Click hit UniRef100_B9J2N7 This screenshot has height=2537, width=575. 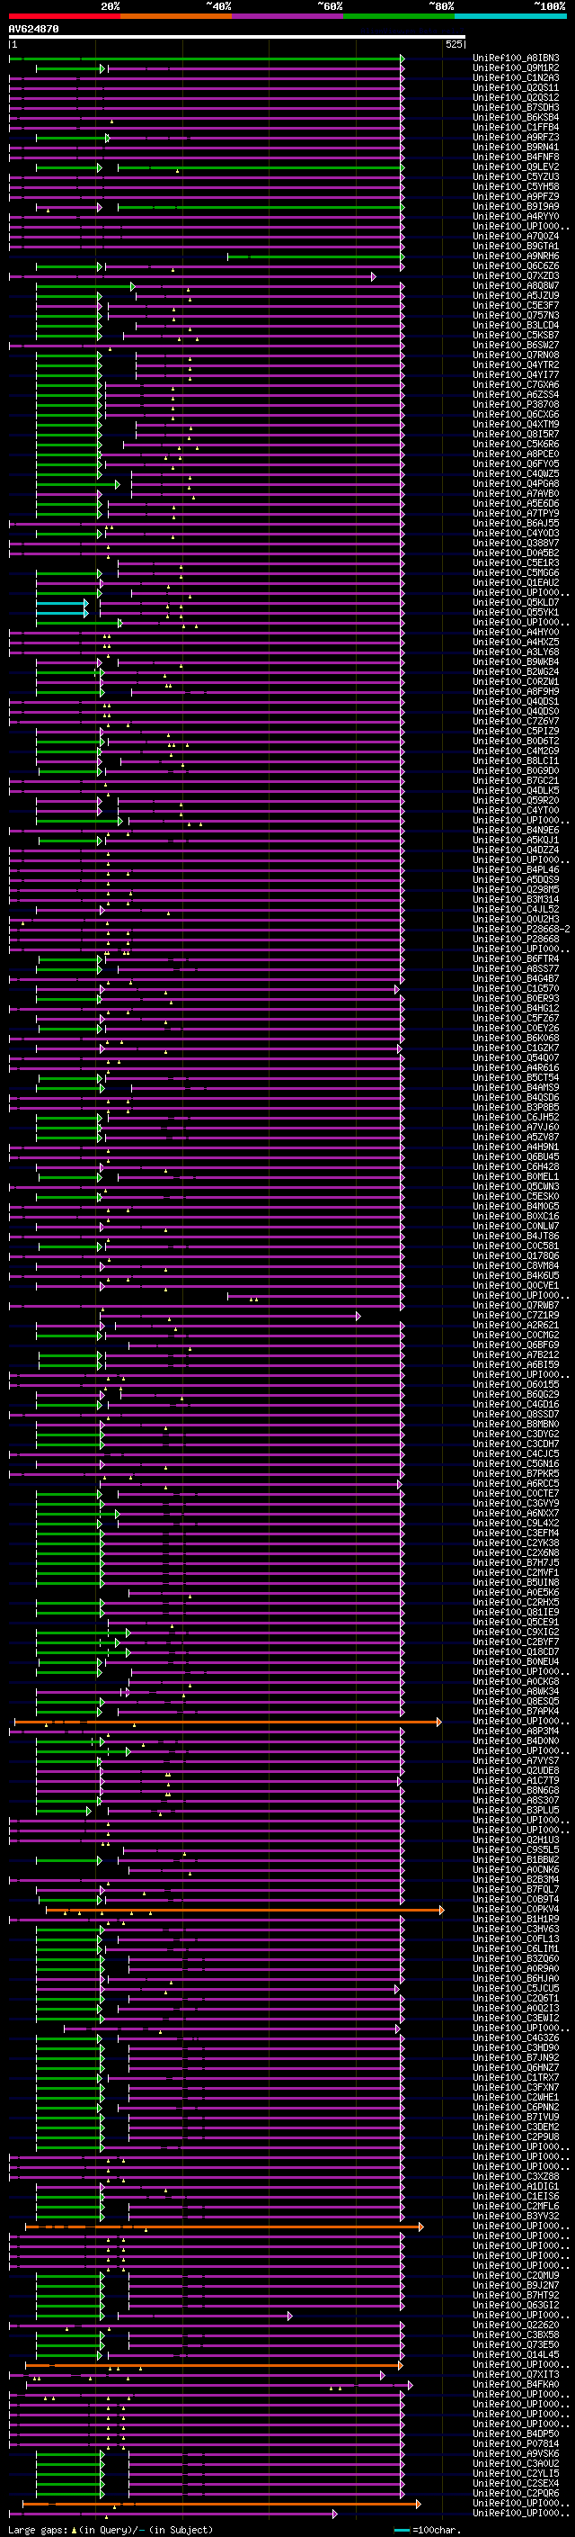(x=516, y=2285)
